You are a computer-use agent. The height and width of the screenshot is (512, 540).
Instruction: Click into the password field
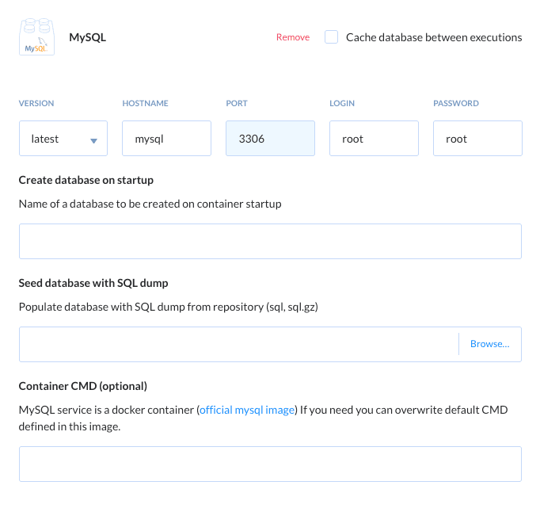[x=477, y=139]
